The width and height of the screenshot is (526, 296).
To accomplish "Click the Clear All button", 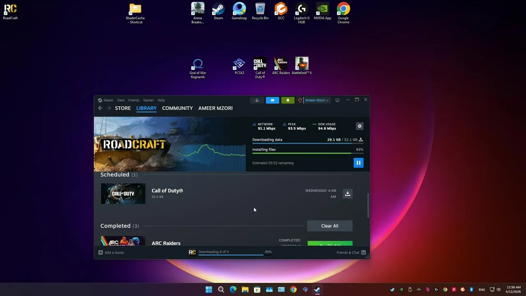I will [x=330, y=226].
